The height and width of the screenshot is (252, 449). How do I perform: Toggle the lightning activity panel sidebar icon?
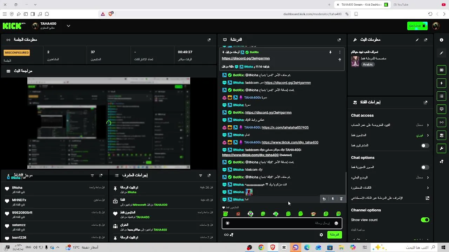[441, 83]
